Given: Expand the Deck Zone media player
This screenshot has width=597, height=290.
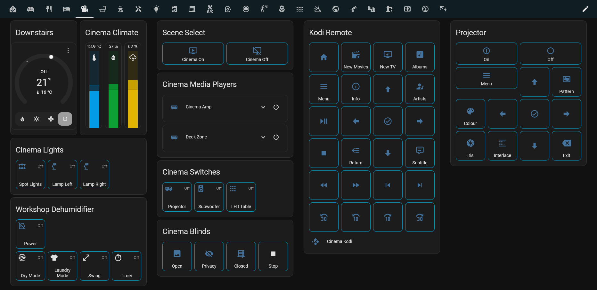Looking at the screenshot, I should [x=263, y=137].
